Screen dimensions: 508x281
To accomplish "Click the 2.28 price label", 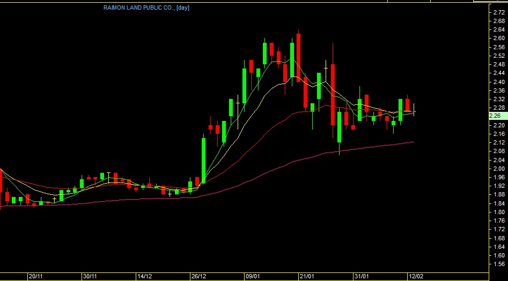I will pos(498,108).
